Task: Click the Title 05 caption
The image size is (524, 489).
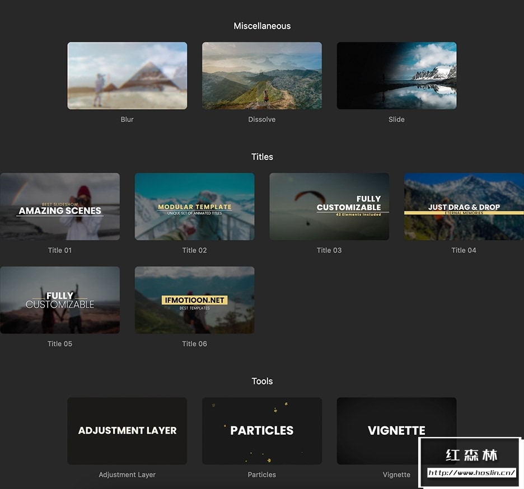Action: click(x=60, y=344)
